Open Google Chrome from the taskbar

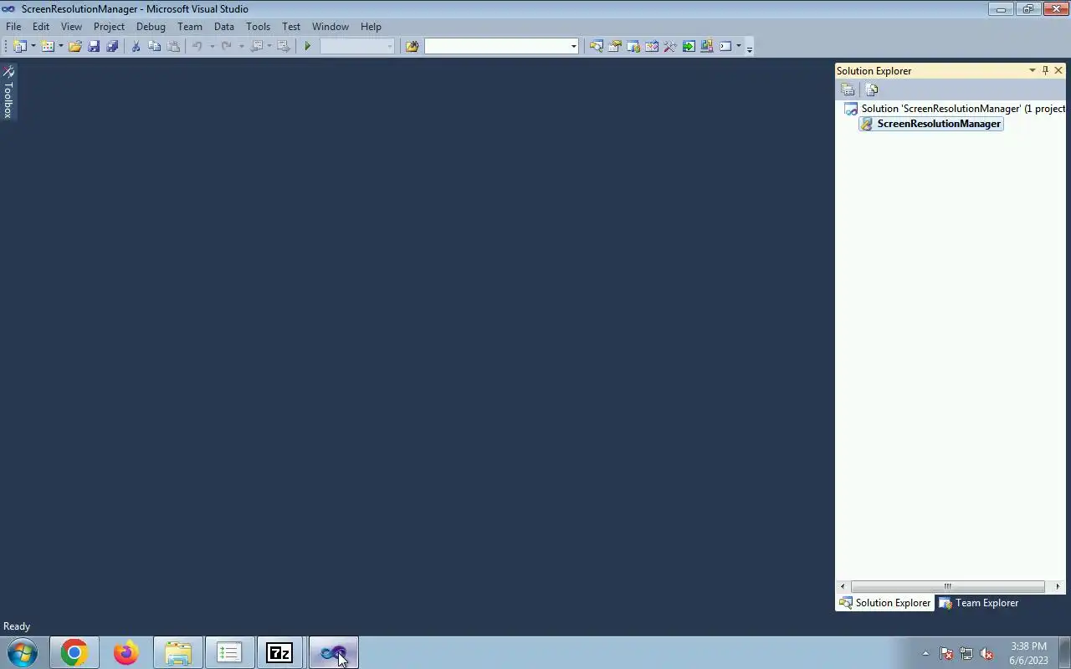[x=74, y=652]
